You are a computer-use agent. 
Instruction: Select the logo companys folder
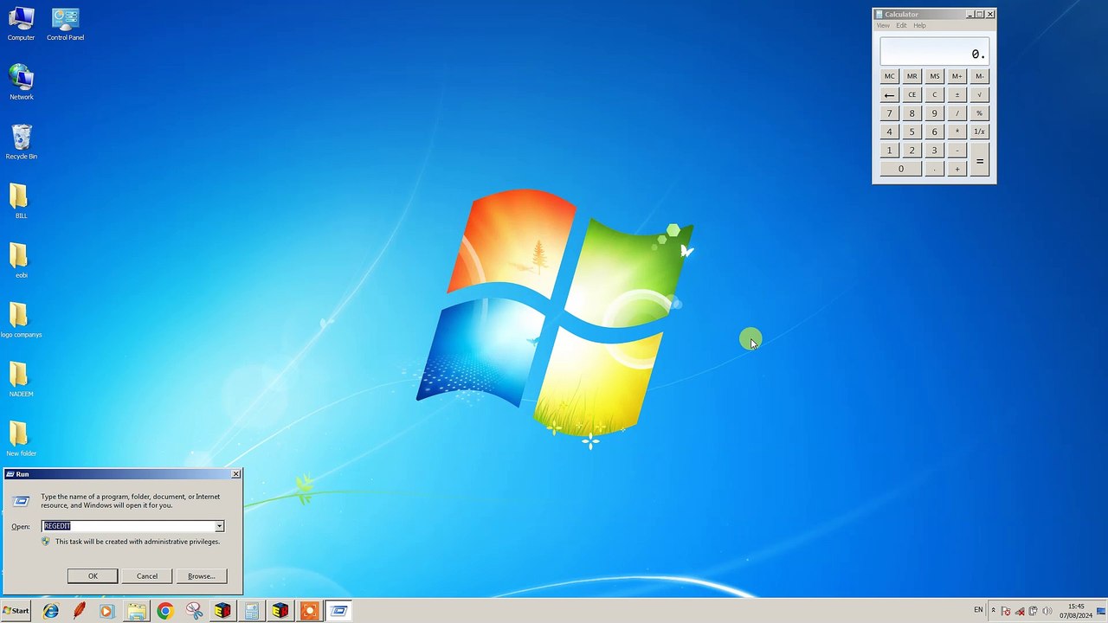point(21,321)
